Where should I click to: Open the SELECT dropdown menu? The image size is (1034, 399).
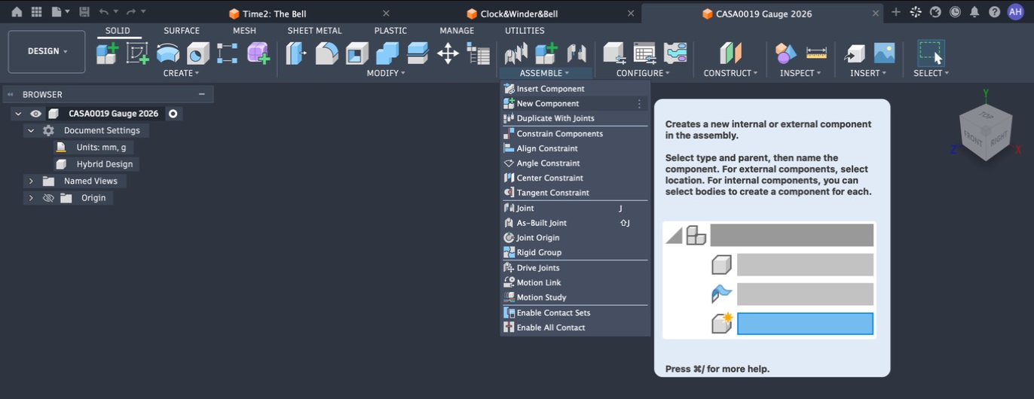click(x=931, y=73)
